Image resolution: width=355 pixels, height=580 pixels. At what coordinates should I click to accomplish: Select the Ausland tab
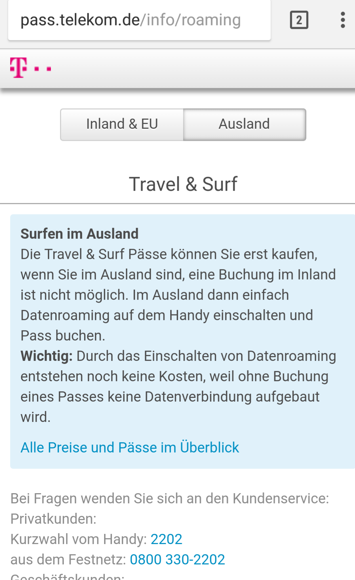click(x=244, y=124)
